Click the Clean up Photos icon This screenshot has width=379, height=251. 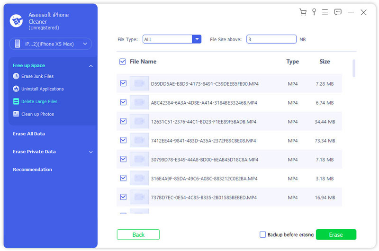(16, 114)
